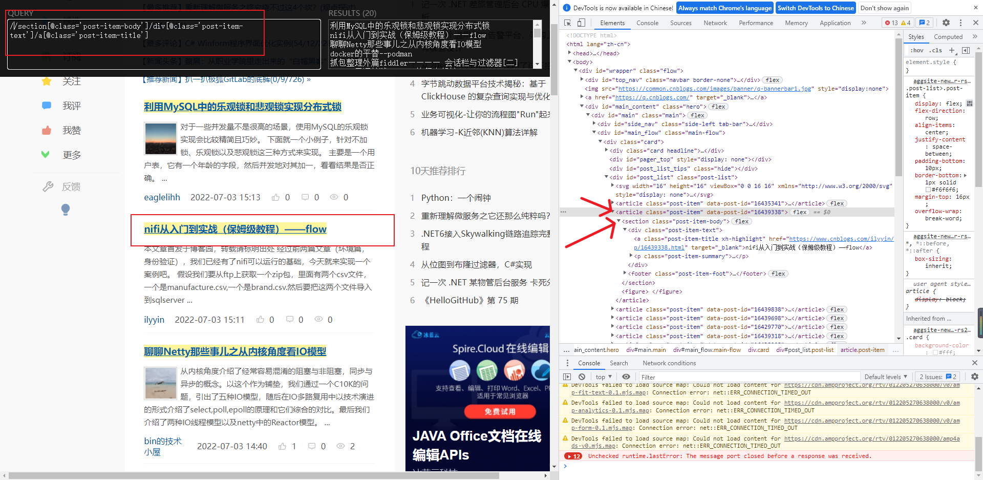Open DevTools settings gear in main toolbar
The width and height of the screenshot is (983, 480).
point(946,23)
